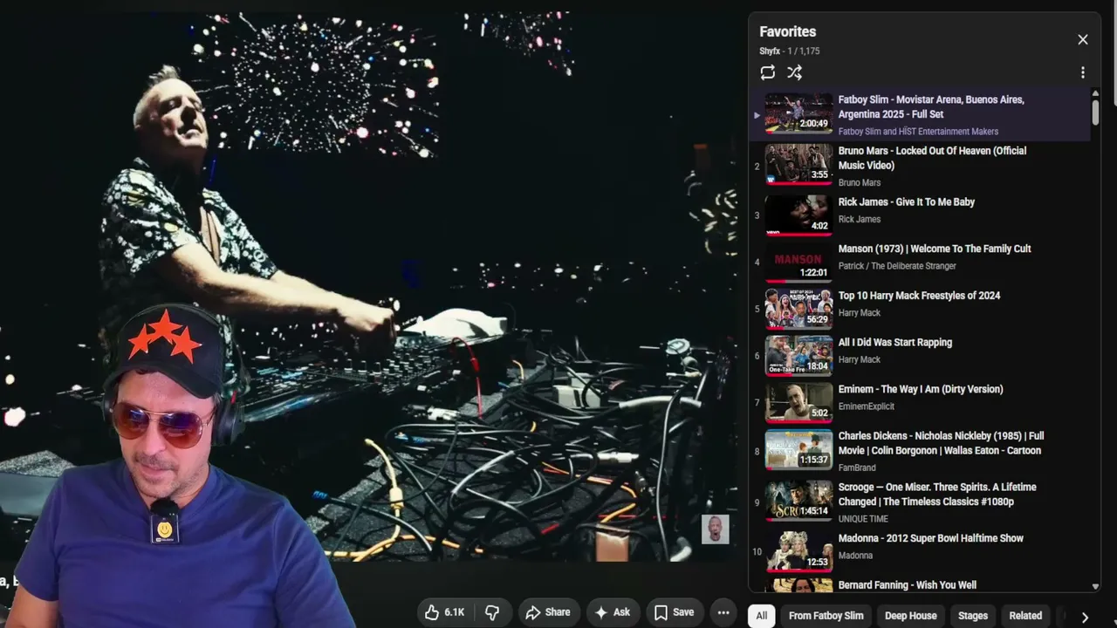
Task: Open the UNIQUE TIME channel name
Action: click(x=863, y=519)
